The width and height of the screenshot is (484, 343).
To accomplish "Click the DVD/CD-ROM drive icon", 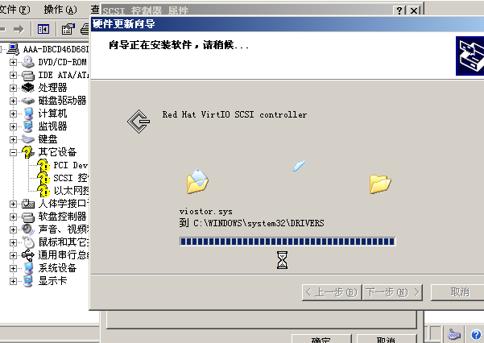I will pyautogui.click(x=28, y=62).
